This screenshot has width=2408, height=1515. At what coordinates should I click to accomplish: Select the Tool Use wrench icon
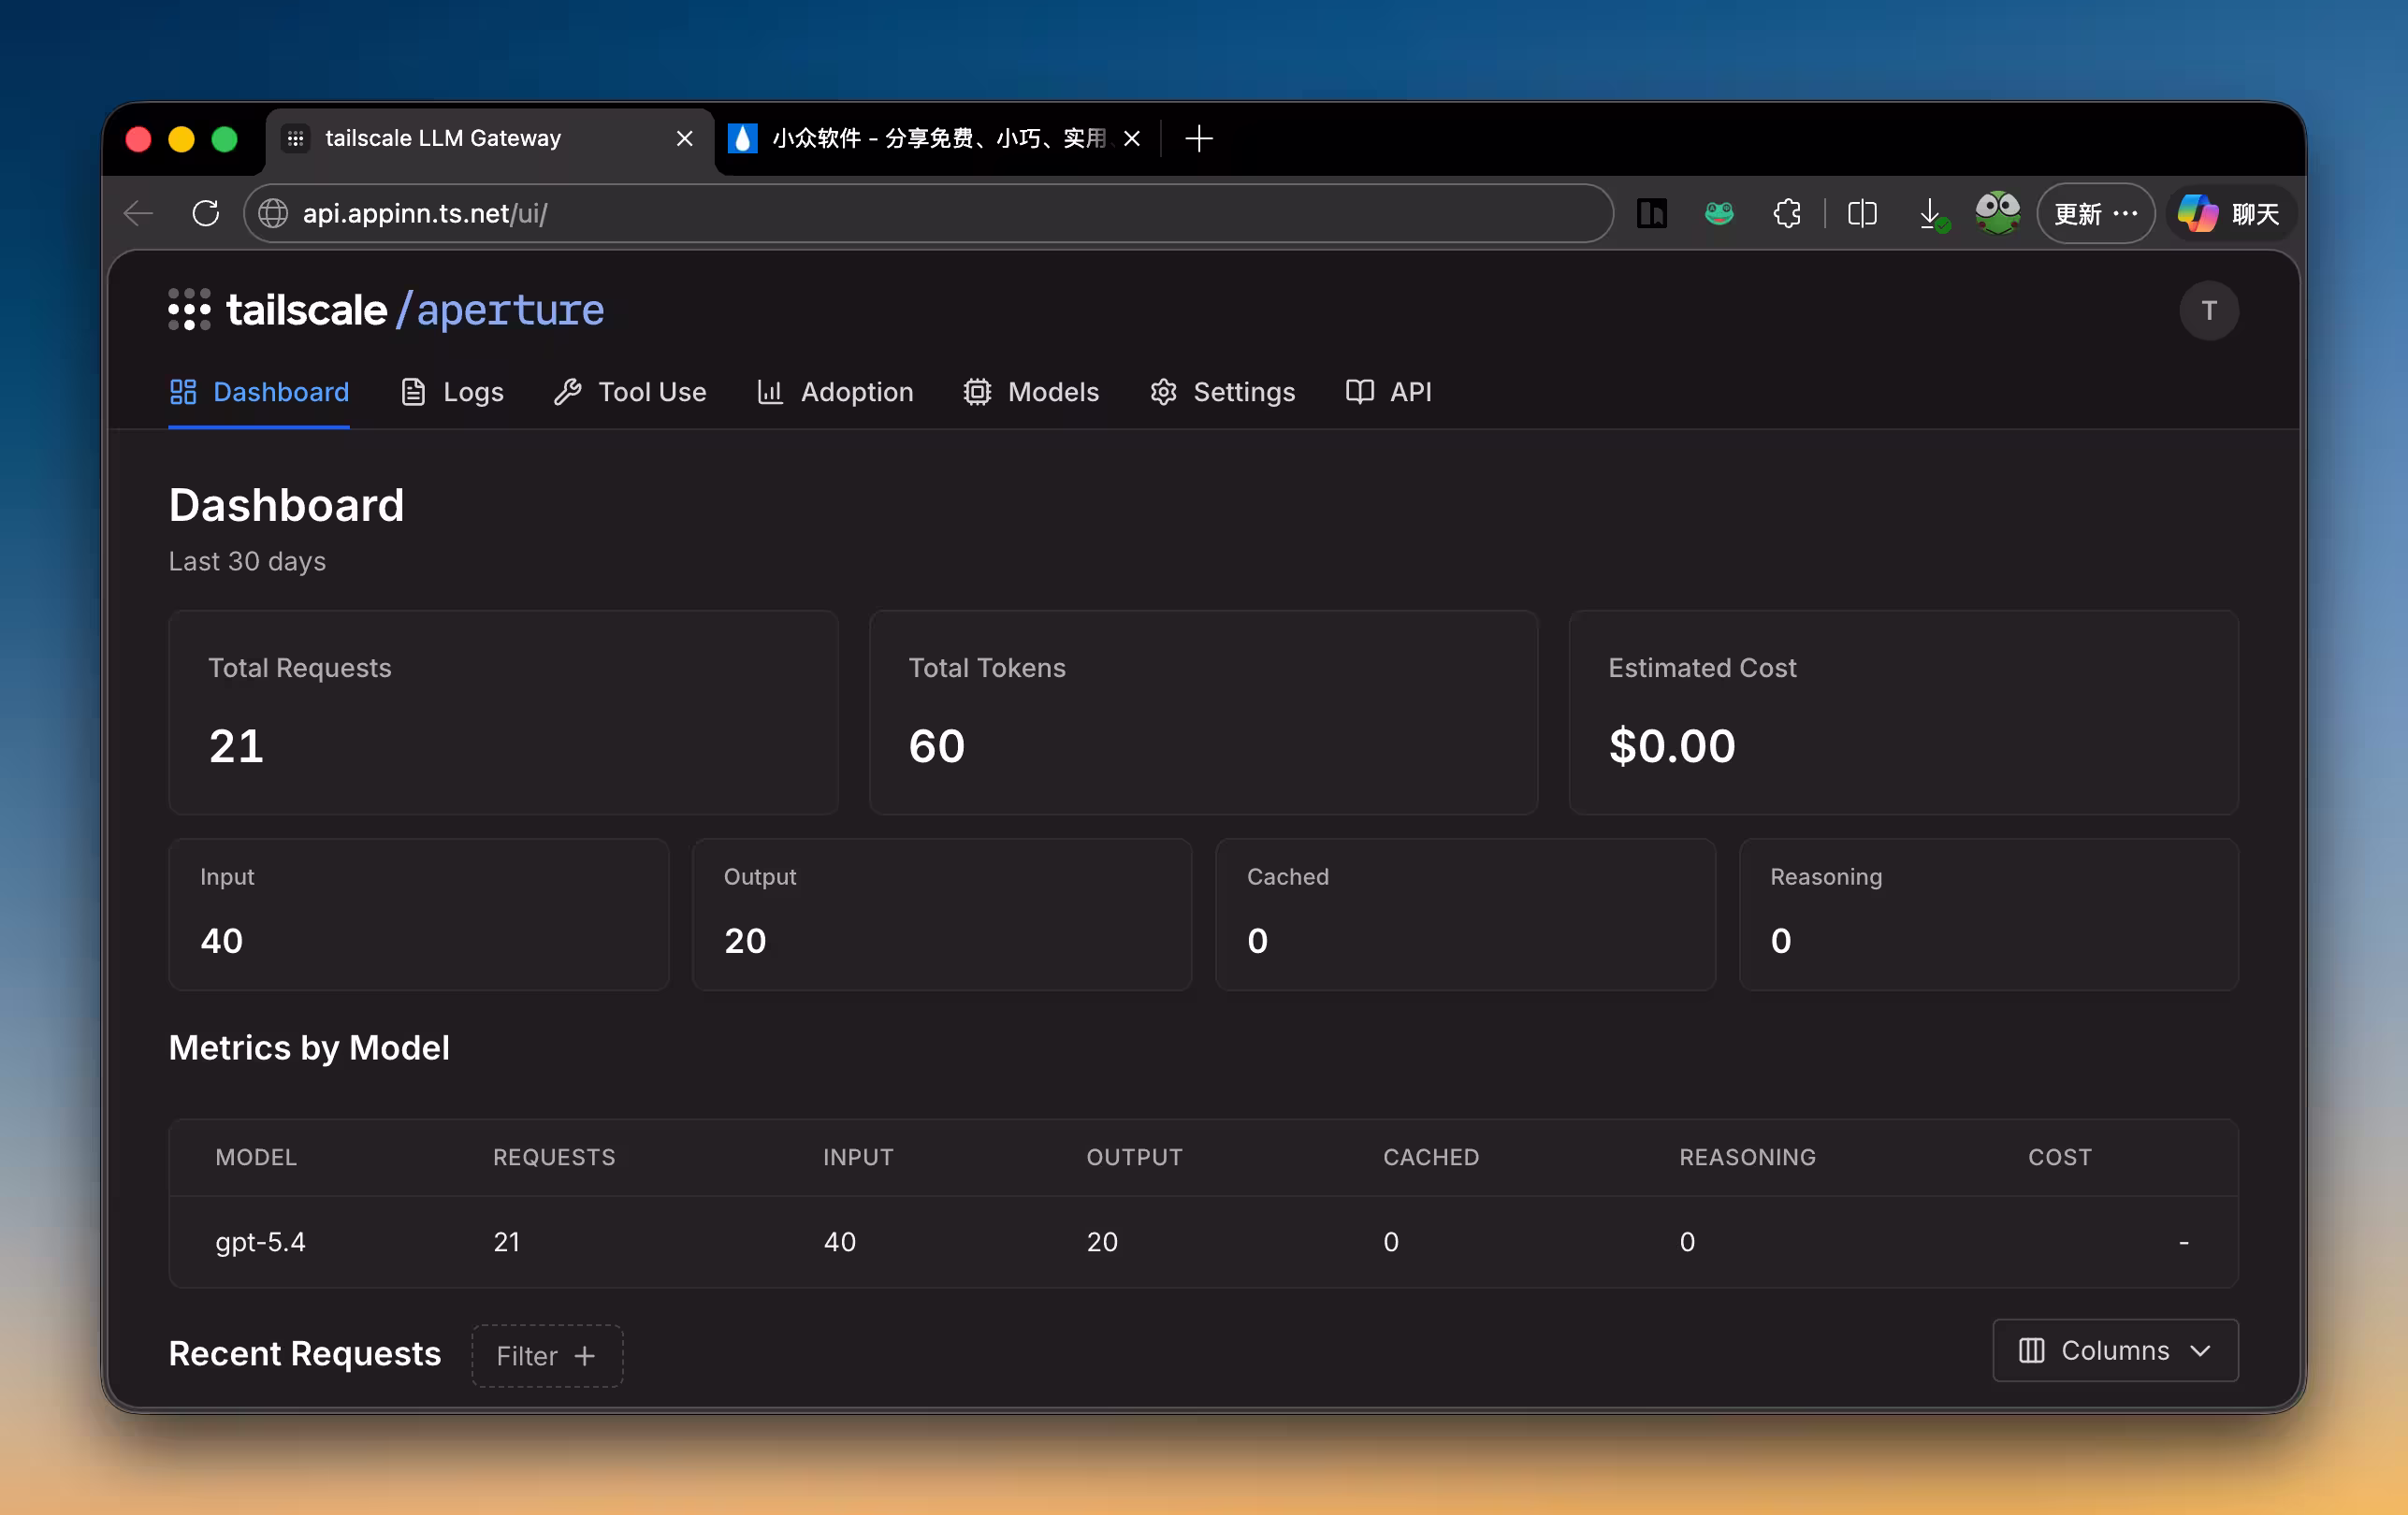[569, 392]
